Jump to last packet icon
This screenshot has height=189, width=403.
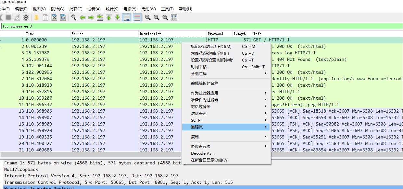pyautogui.click(x=118, y=17)
